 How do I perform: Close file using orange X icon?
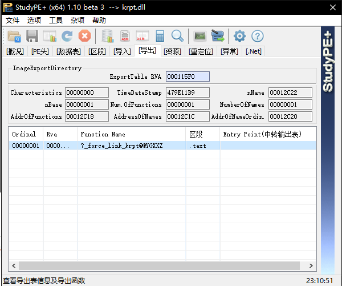(84, 36)
